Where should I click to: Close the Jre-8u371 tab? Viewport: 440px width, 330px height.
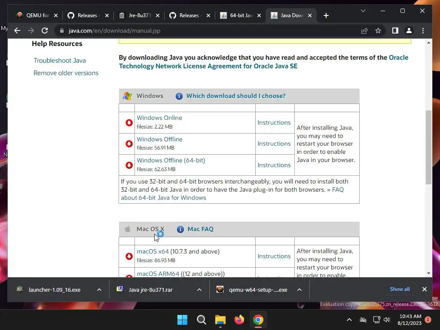click(x=158, y=15)
